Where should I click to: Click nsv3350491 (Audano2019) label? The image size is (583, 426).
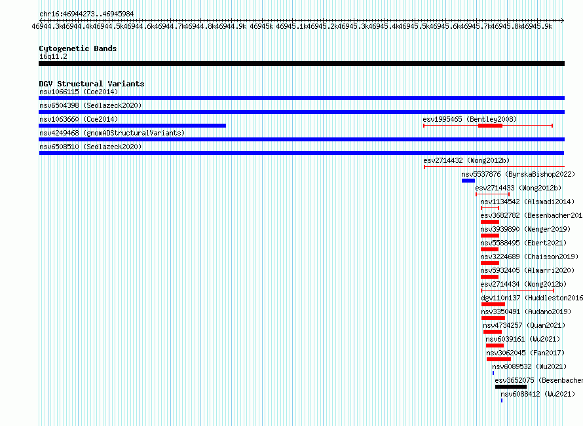(x=526, y=311)
